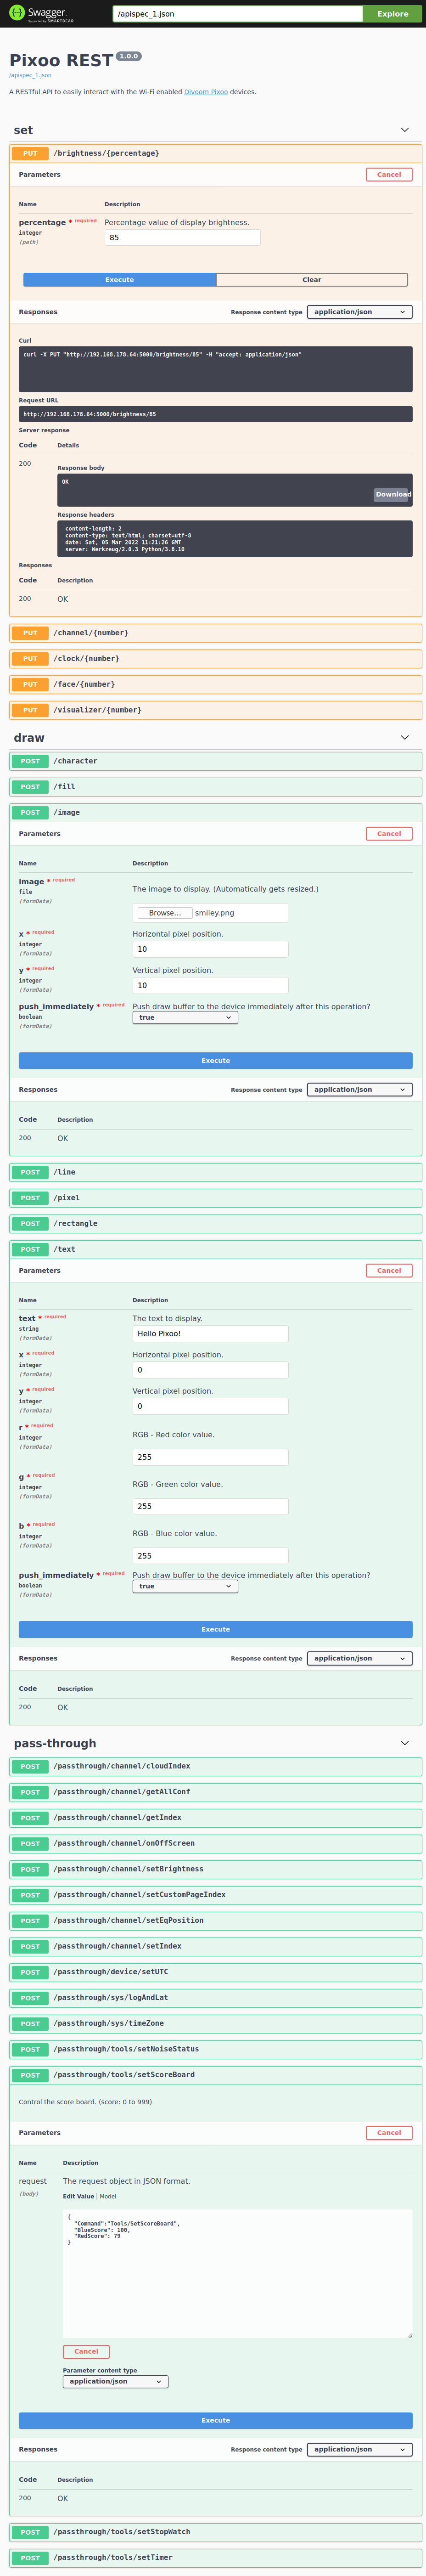Viewport: 426px width, 2576px height.
Task: Expand the POST /character operation
Action: 216,761
